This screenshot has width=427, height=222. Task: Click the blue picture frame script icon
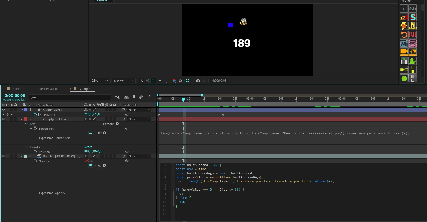[x=404, y=43]
